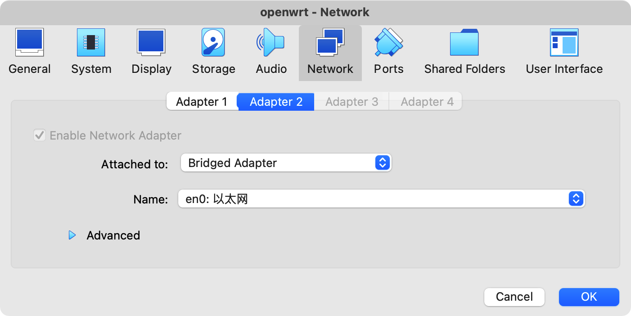The image size is (631, 316).
Task: Select the Network settings icon
Action: pos(330,43)
